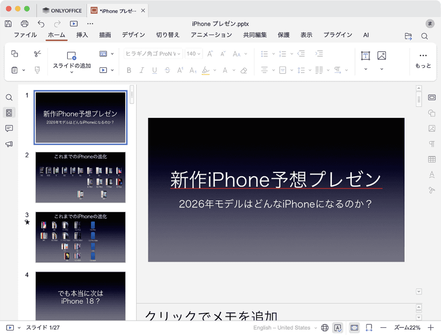Open vertical align dropdown

tap(292, 71)
